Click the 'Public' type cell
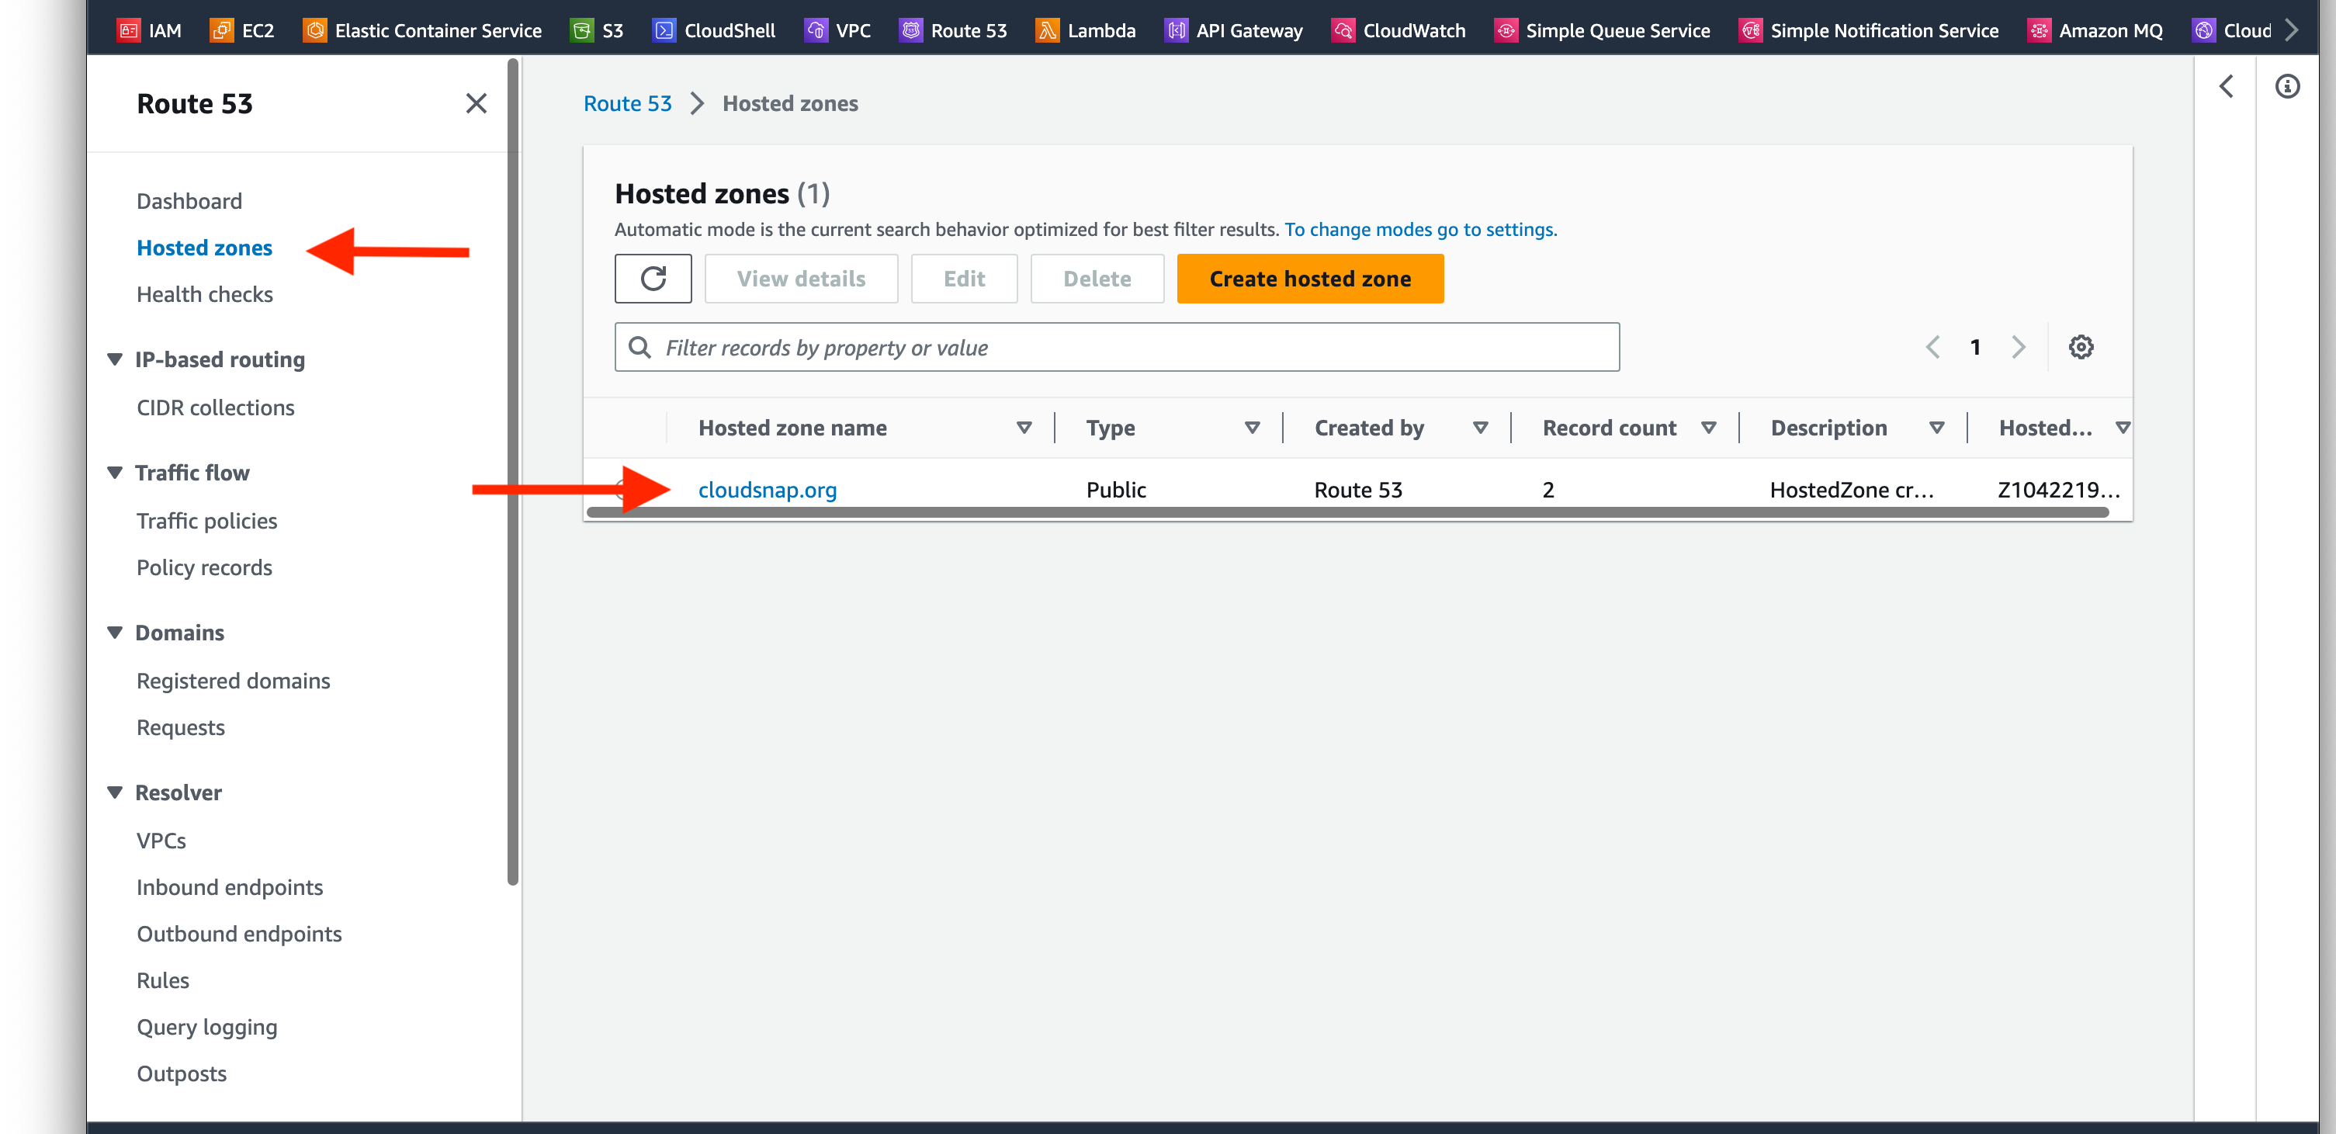Screen dimensions: 2336x1134 point(1116,490)
